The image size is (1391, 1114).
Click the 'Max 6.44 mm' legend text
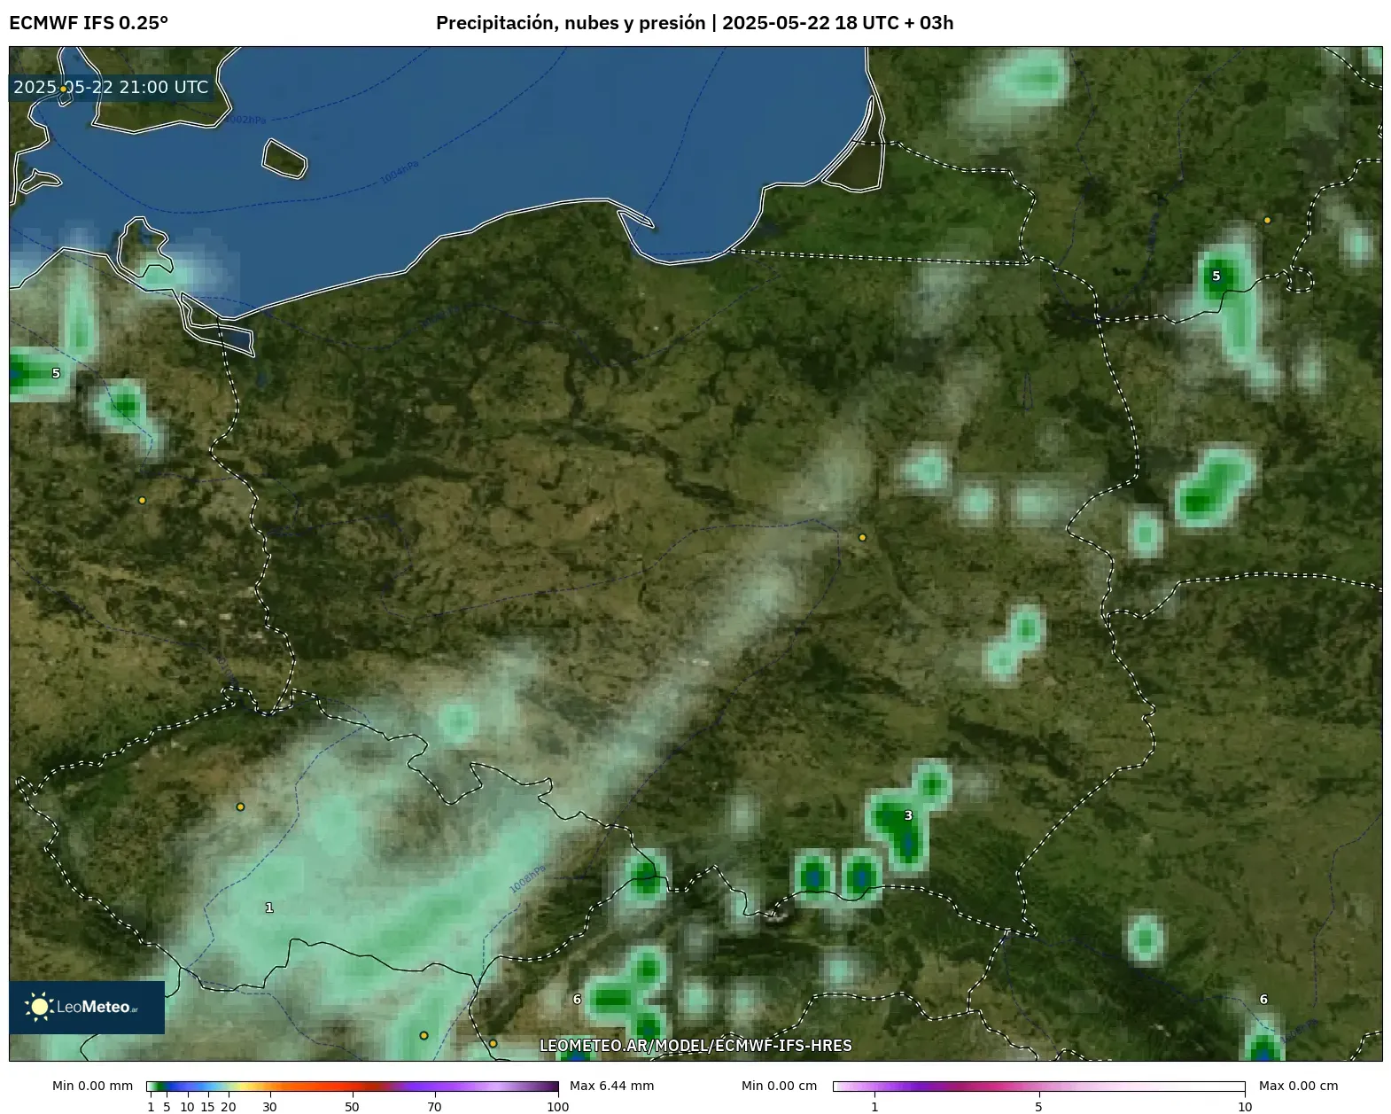(612, 1086)
